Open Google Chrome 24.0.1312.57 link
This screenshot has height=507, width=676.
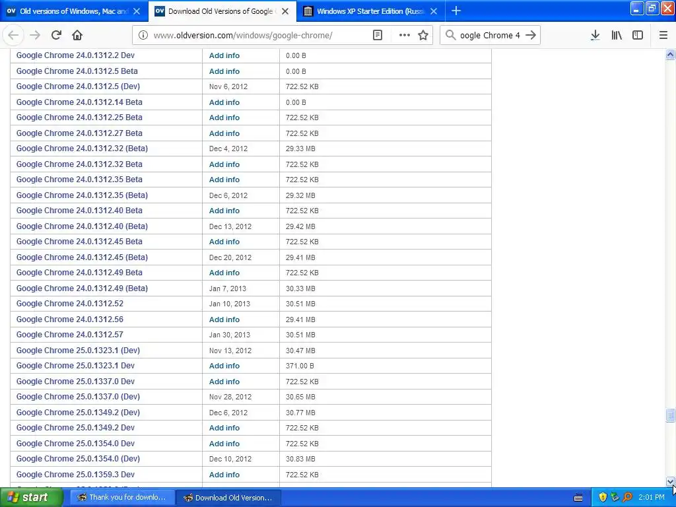(70, 335)
